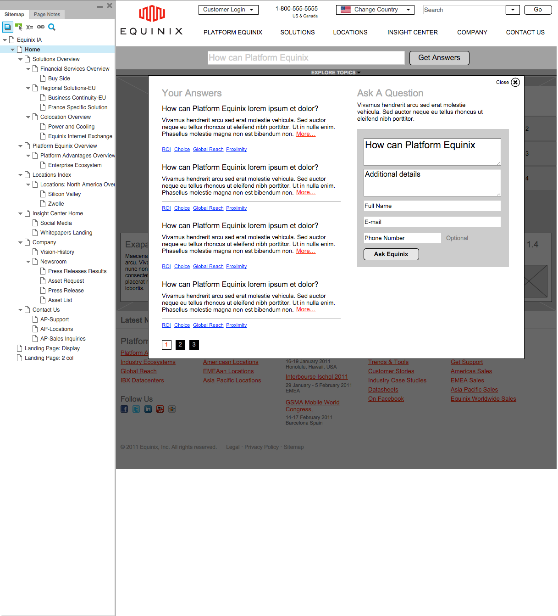The height and width of the screenshot is (616, 558).
Task: Click the Full Name input field
Action: click(432, 206)
